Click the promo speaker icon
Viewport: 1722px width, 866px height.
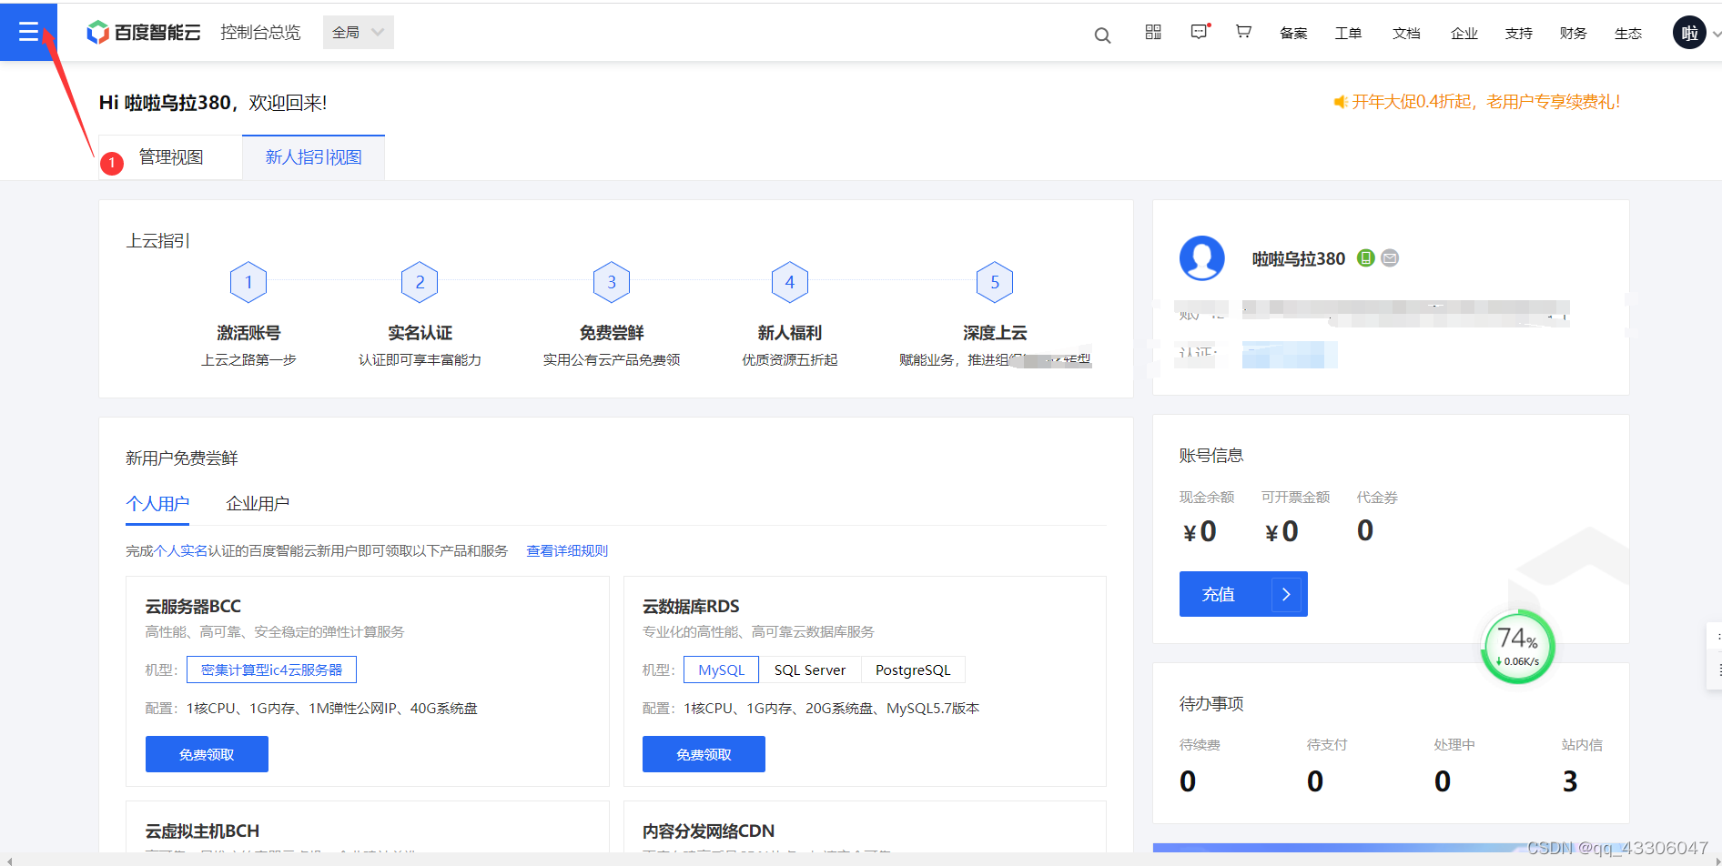pos(1341,102)
